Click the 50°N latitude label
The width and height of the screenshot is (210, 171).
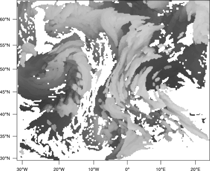coord(5,69)
